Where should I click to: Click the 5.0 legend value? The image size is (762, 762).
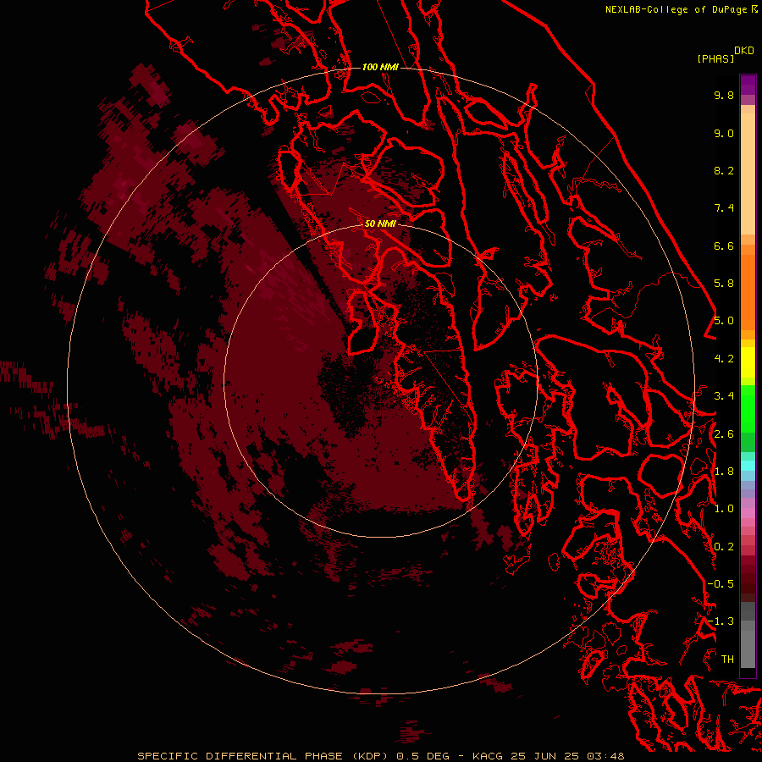724,321
